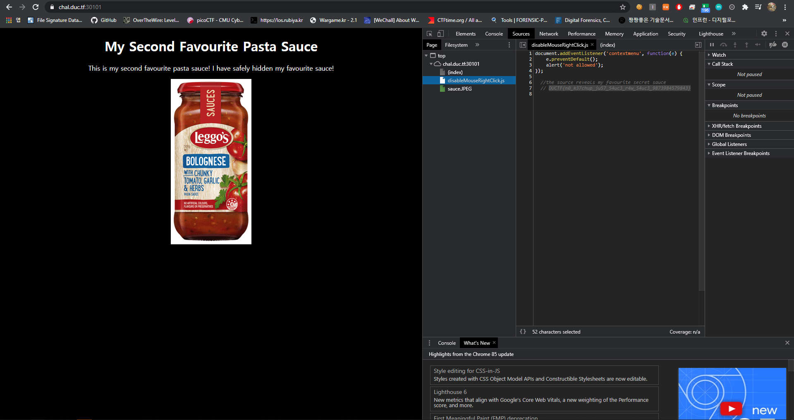
Task: Hide the navigator sidebar icon
Action: pos(523,45)
